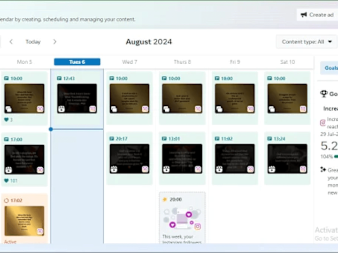Click heart icon showing 3 likes
Screen dimensions: 338x253
tap(6, 120)
